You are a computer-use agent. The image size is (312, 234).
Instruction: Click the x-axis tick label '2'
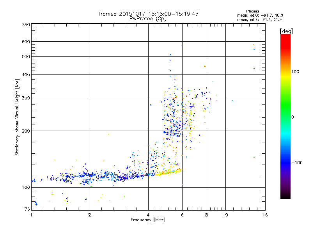pyautogui.click(x=90, y=215)
